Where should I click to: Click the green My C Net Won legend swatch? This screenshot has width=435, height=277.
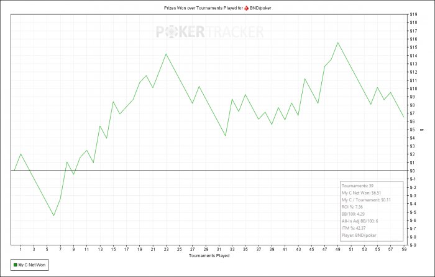pos(16,265)
